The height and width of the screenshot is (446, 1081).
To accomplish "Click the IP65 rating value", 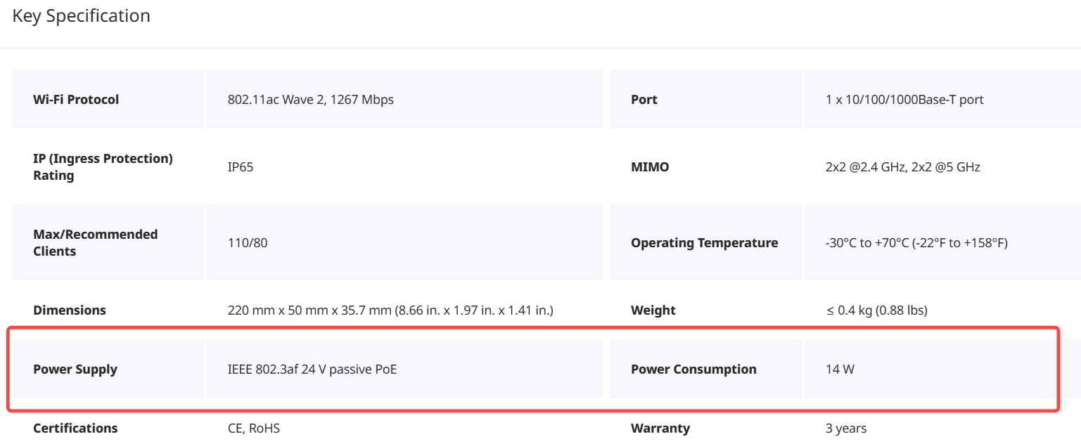I will (x=241, y=167).
